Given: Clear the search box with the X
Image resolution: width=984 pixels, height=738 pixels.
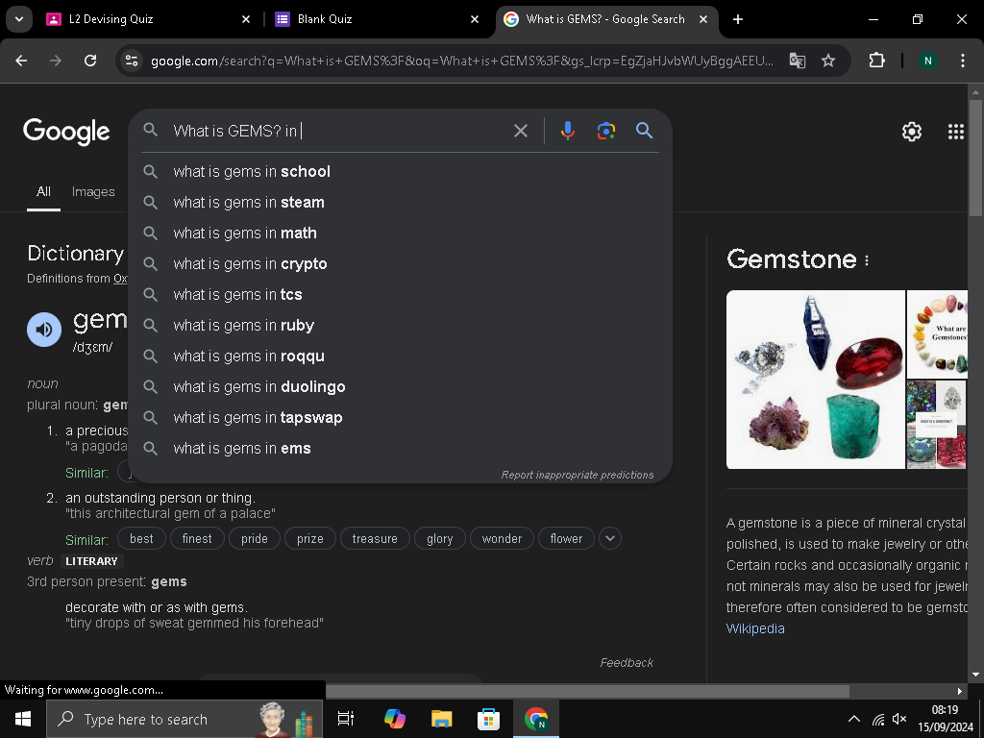Looking at the screenshot, I should pos(520,131).
